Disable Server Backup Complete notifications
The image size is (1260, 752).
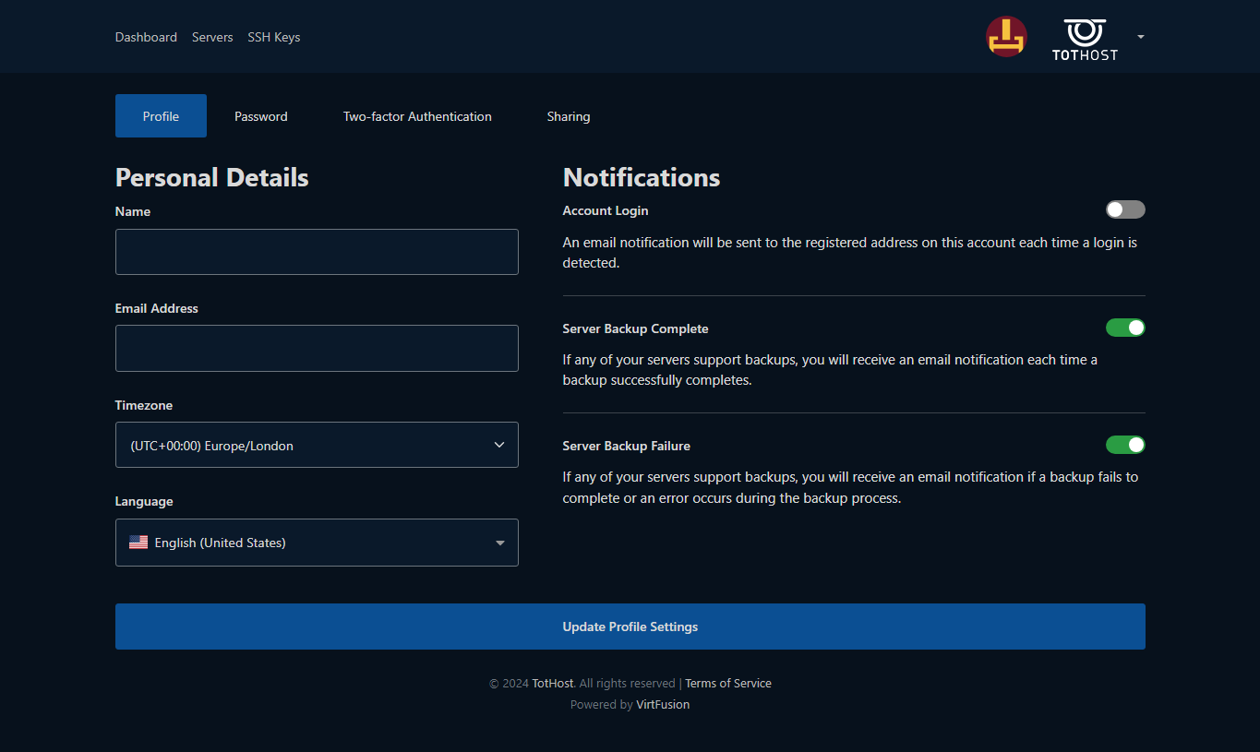pos(1125,328)
